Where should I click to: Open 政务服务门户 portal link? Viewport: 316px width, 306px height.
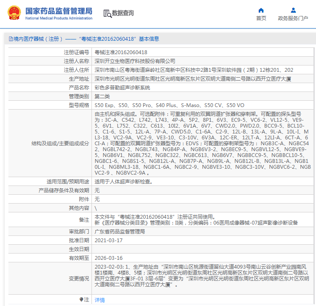coord(293,18)
